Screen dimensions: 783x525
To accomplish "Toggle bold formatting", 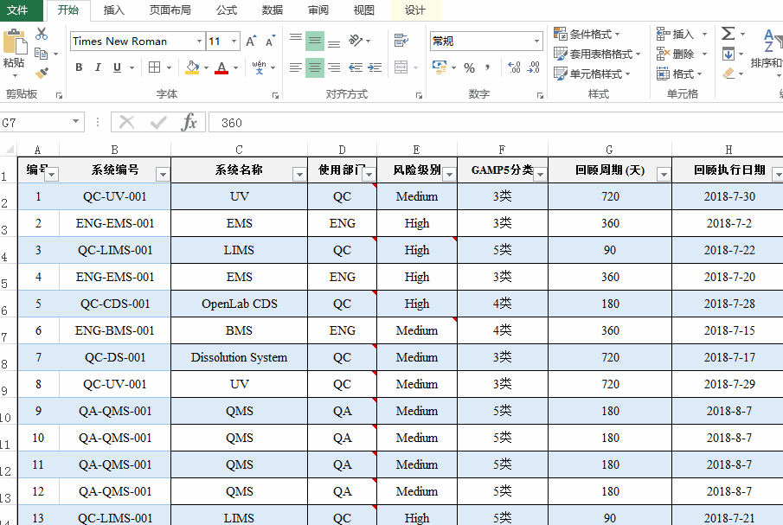I will click(78, 67).
